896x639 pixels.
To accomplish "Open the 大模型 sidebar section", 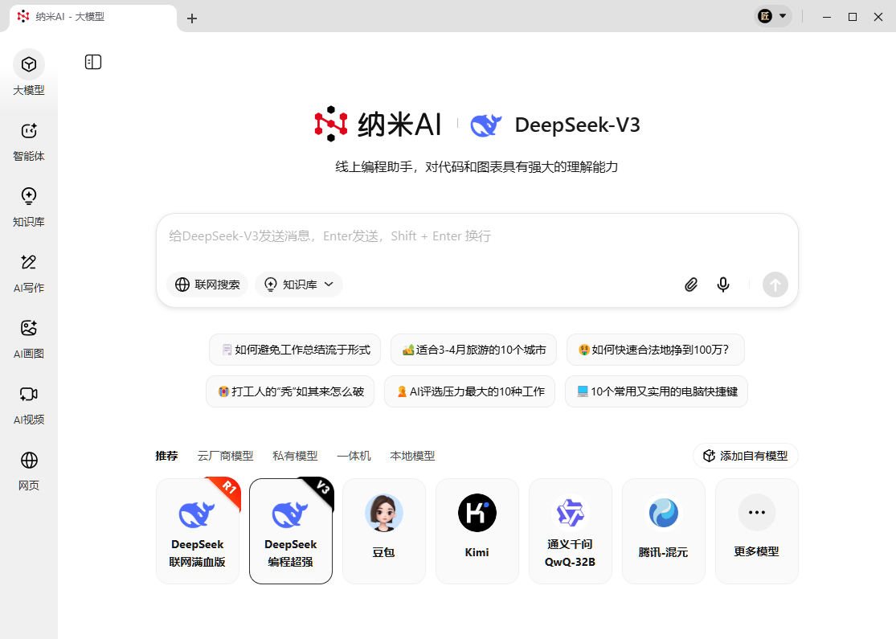I will [x=29, y=73].
